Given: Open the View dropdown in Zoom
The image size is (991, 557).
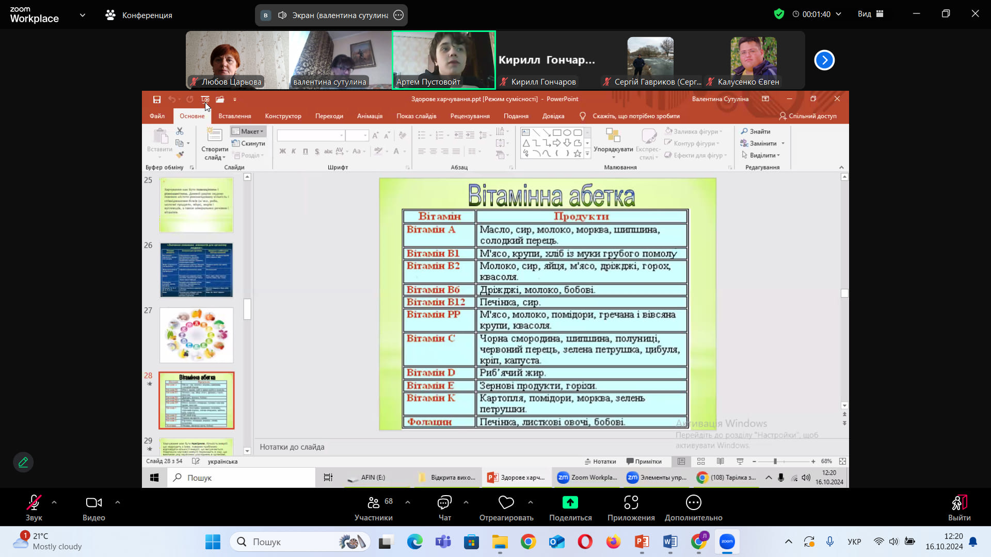Looking at the screenshot, I should (x=870, y=14).
